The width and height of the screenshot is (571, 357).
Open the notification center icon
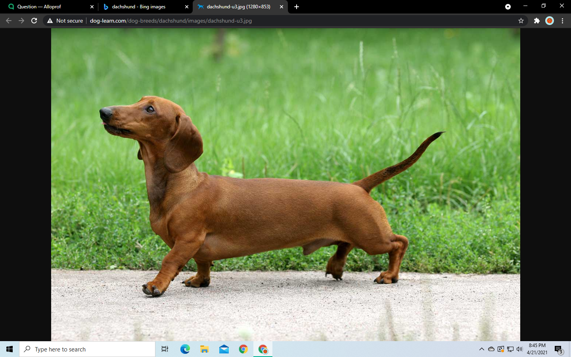(559, 349)
